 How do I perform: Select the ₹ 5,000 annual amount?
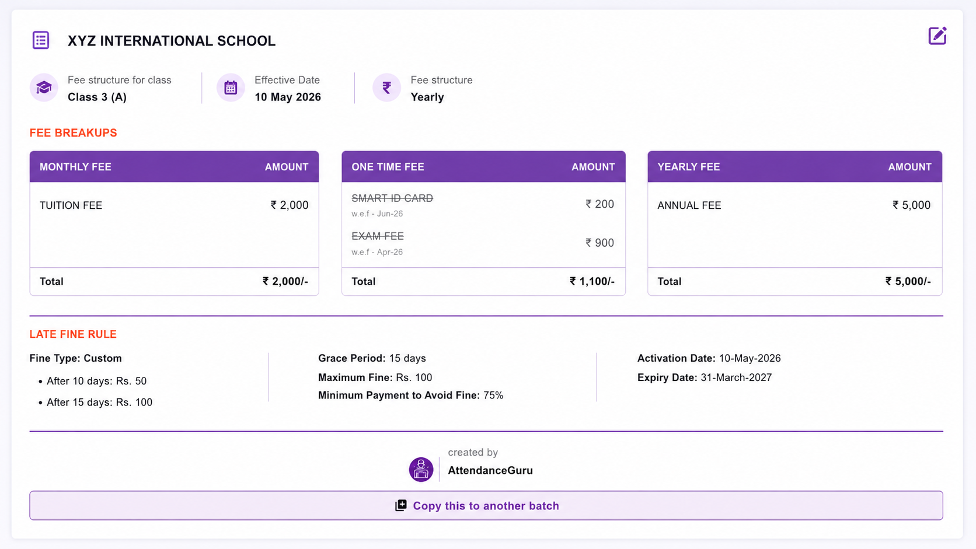click(911, 205)
